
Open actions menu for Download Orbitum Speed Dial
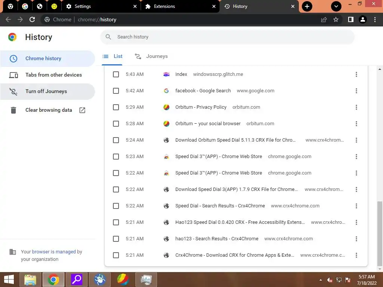[356, 140]
